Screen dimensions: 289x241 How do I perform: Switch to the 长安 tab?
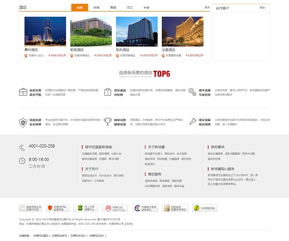(146, 8)
